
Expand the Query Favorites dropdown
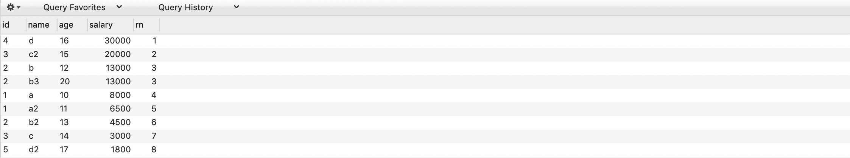click(83, 7)
